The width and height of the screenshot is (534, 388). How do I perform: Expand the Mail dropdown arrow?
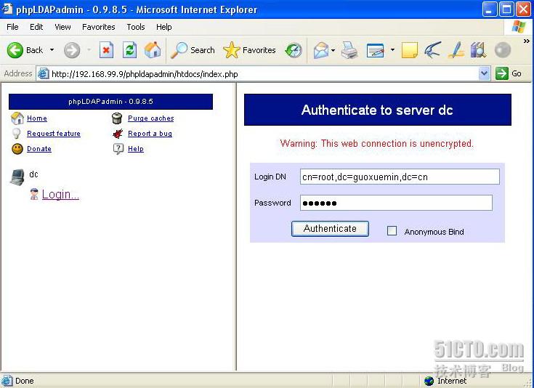pyautogui.click(x=333, y=50)
